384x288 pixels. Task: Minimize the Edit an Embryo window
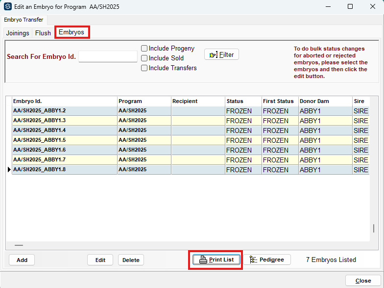328,6
